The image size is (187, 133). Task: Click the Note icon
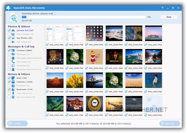pyautogui.click(x=13, y=78)
